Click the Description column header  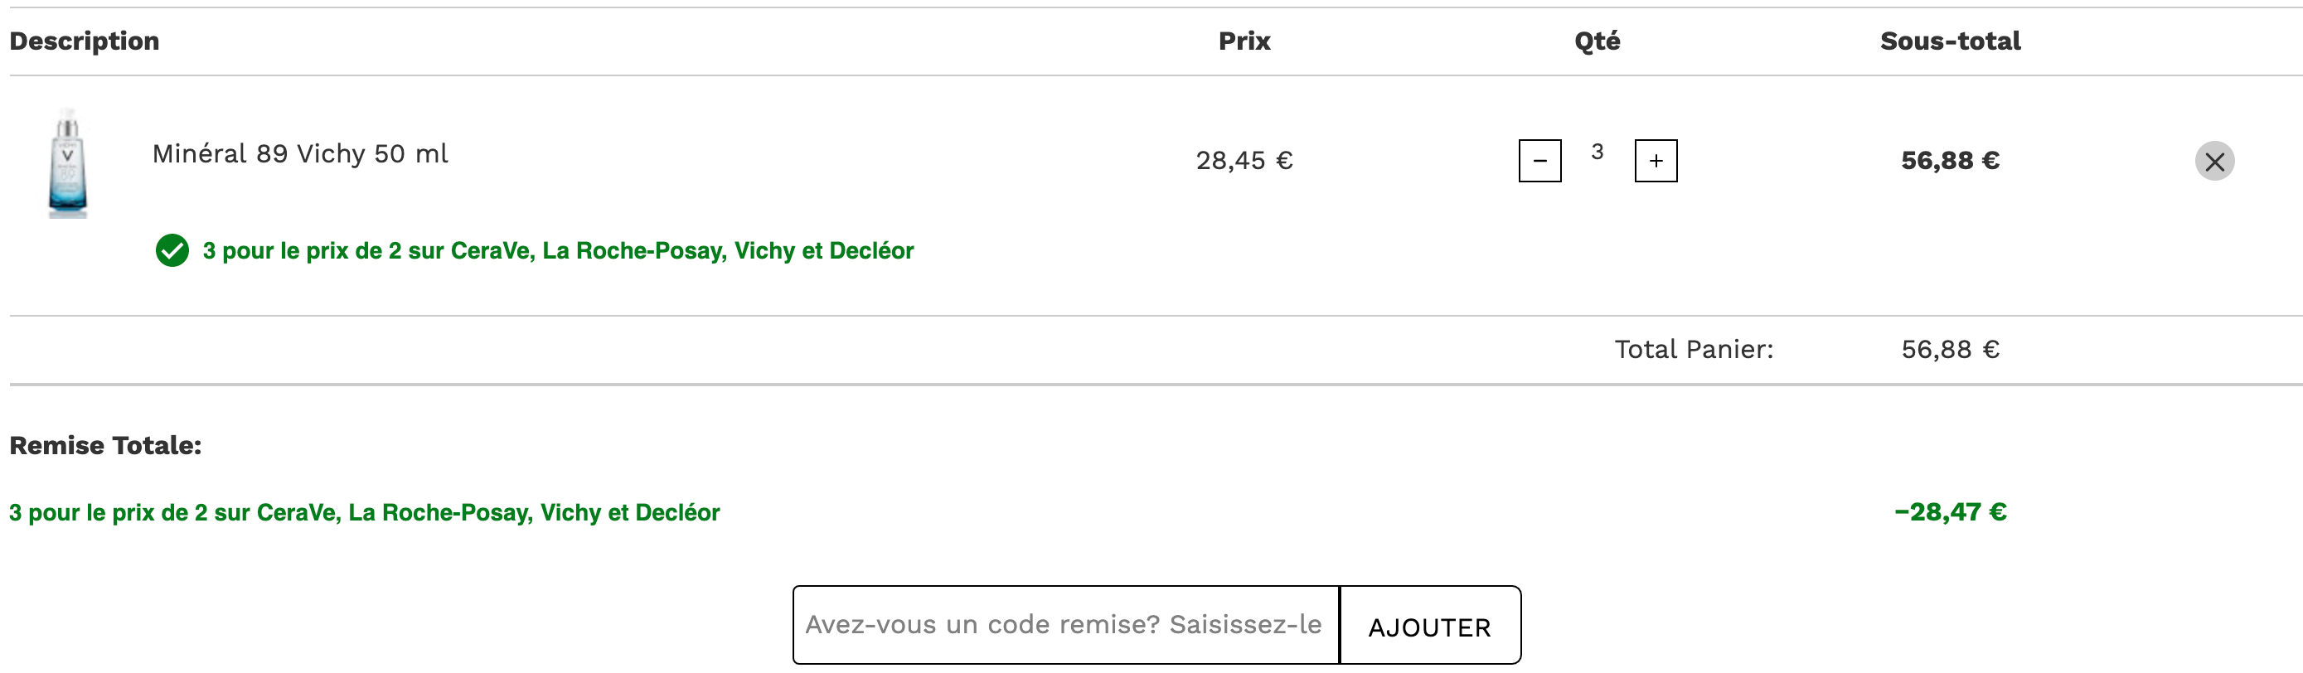(x=84, y=41)
